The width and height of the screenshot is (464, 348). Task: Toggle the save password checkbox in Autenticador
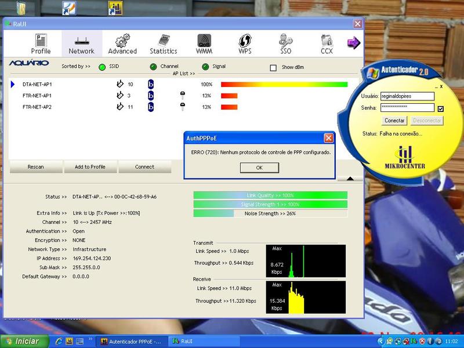coord(441,108)
